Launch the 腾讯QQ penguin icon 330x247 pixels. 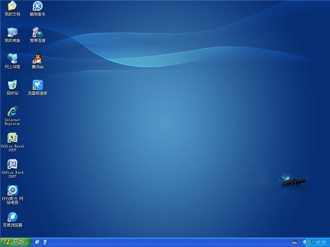point(38,61)
